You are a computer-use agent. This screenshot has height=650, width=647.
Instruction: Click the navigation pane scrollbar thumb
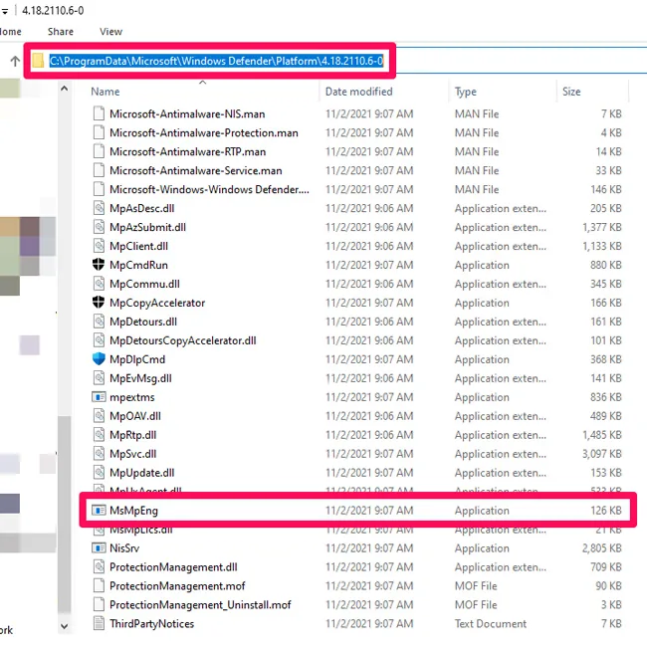tap(65, 514)
